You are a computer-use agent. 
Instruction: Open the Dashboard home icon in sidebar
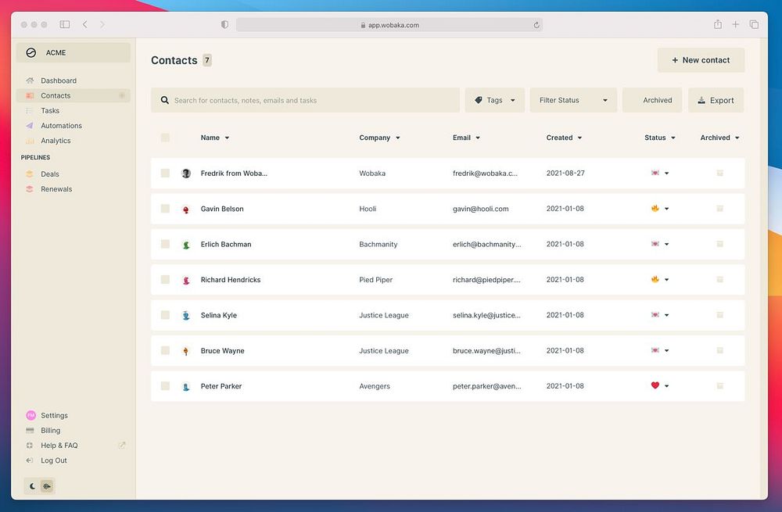pyautogui.click(x=30, y=81)
